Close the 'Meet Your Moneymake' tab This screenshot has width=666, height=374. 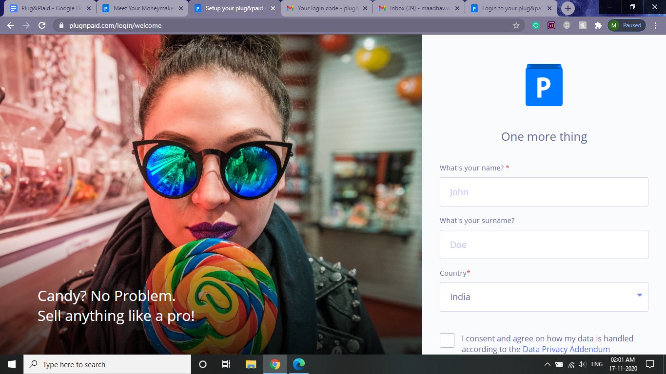180,8
